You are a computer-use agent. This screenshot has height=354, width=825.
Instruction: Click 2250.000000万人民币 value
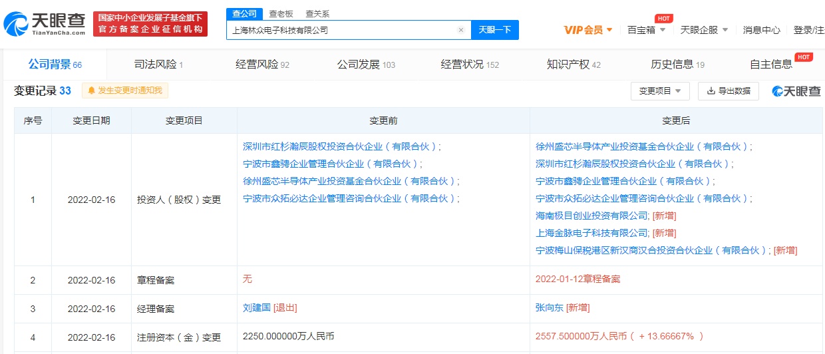coord(288,336)
